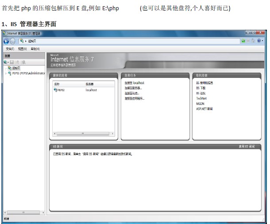Image resolution: width=270 pixels, height=224 pixels.
Task: Click the green Refresh page icon
Action: pos(243,41)
